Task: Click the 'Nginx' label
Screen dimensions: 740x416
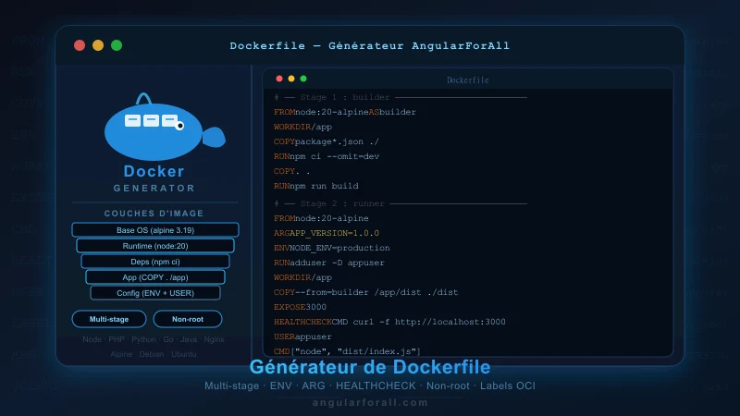Action: click(214, 339)
